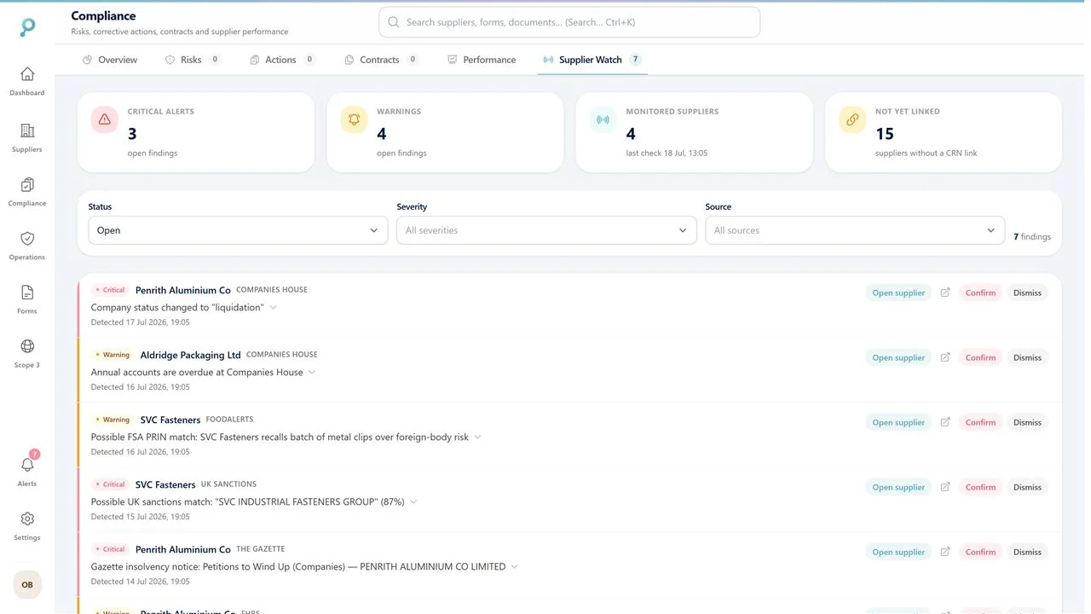Click the '7 findings' count

tap(1032, 237)
